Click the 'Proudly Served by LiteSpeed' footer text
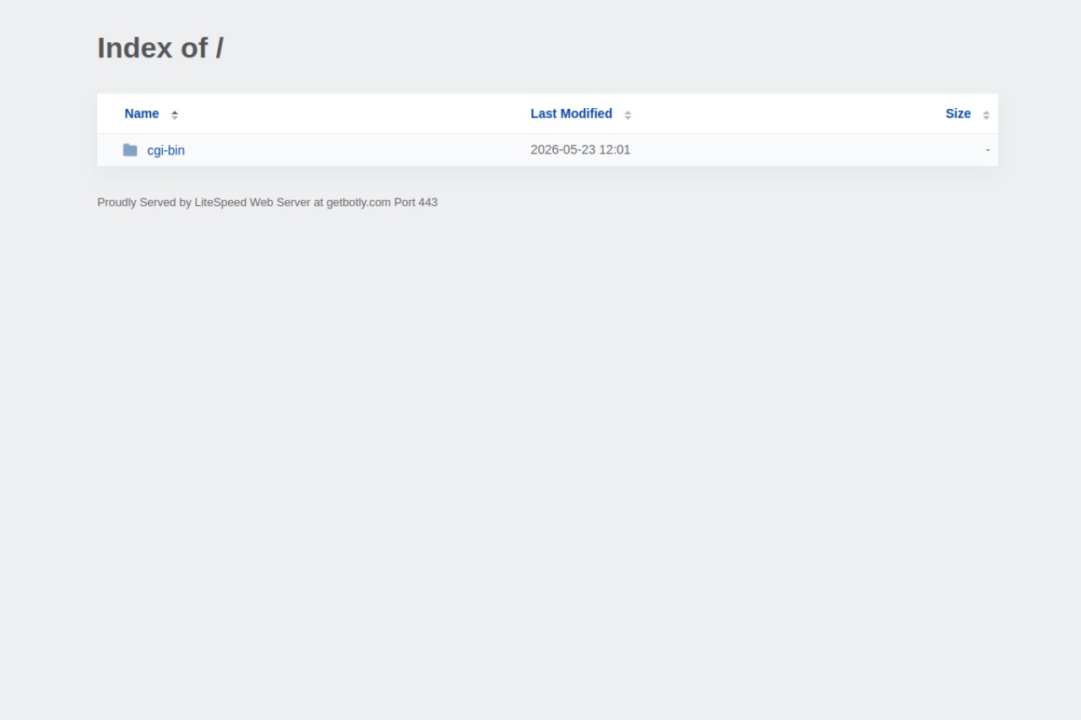 (x=267, y=203)
